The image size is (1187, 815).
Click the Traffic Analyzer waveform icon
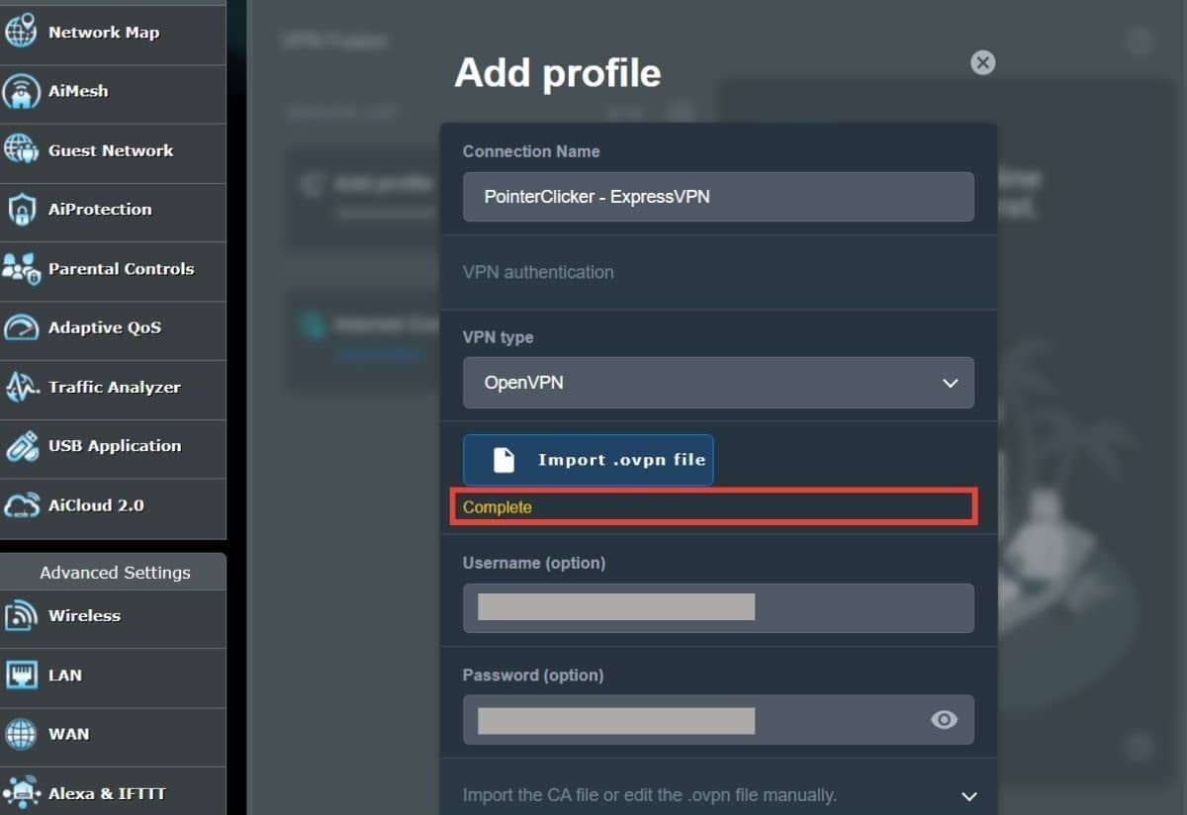[21, 387]
